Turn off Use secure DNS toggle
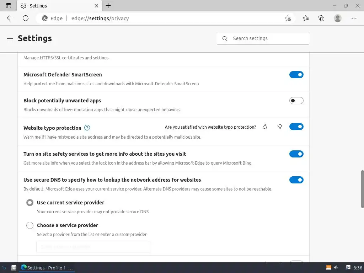Image resolution: width=364 pixels, height=273 pixels. coord(296,180)
